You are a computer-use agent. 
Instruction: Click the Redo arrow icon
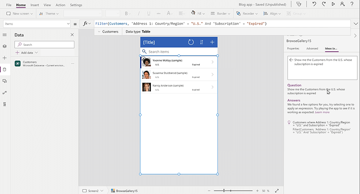324,4
